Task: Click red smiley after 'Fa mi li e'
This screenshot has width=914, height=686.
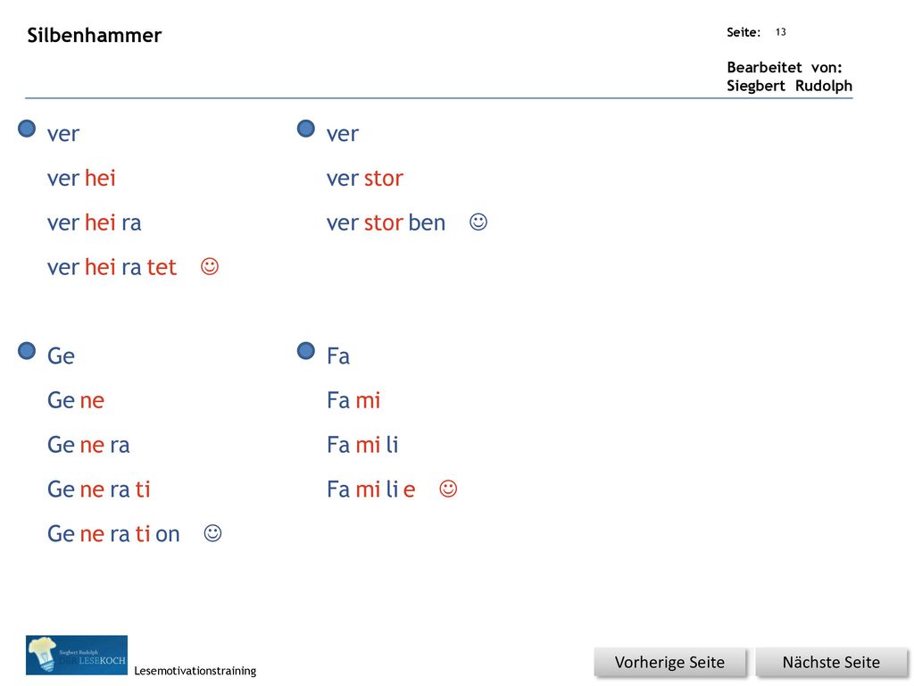Action: point(448,489)
